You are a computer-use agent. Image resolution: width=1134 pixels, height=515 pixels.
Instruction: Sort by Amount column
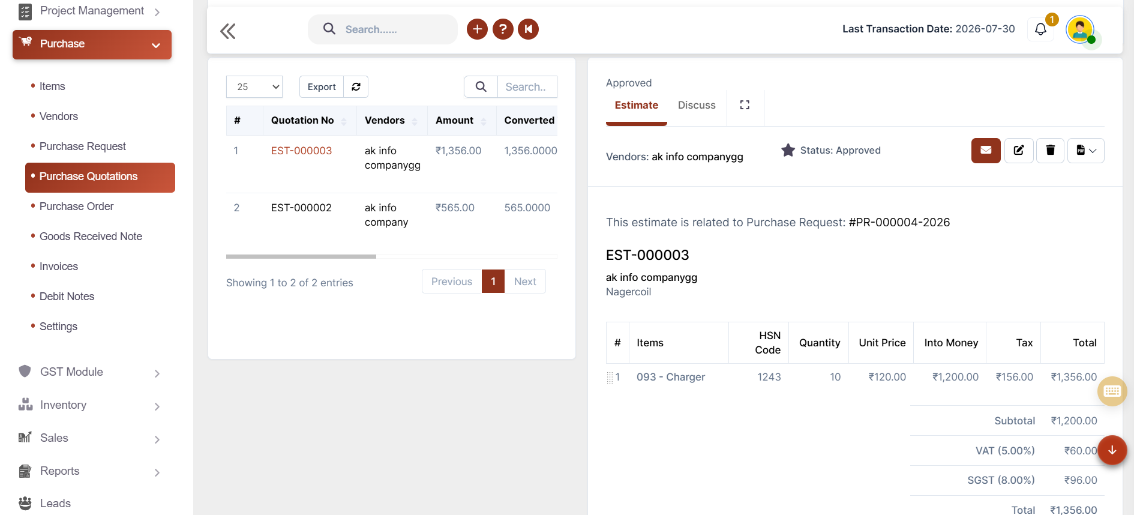[x=462, y=120]
